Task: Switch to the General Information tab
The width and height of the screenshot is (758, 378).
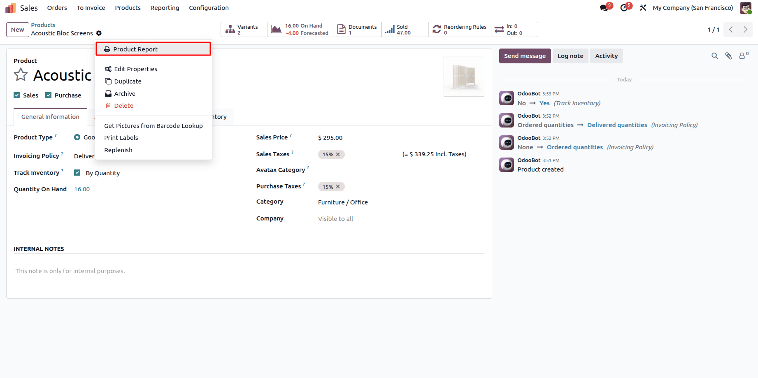Action: click(50, 117)
